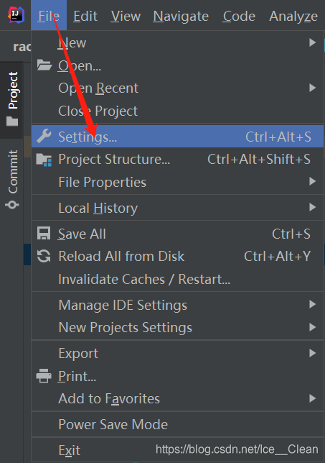Open the Navigate menu
This screenshot has width=325, height=463.
[x=181, y=16]
